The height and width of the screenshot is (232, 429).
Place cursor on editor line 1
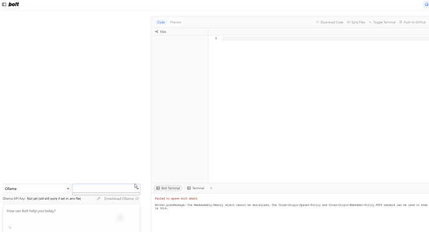tap(325, 38)
